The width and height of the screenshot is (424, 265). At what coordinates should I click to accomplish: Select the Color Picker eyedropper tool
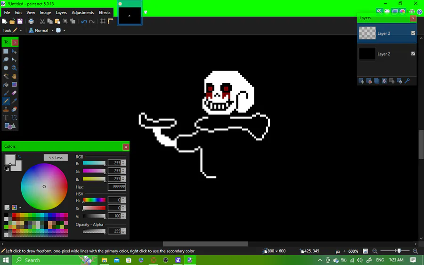(14, 101)
